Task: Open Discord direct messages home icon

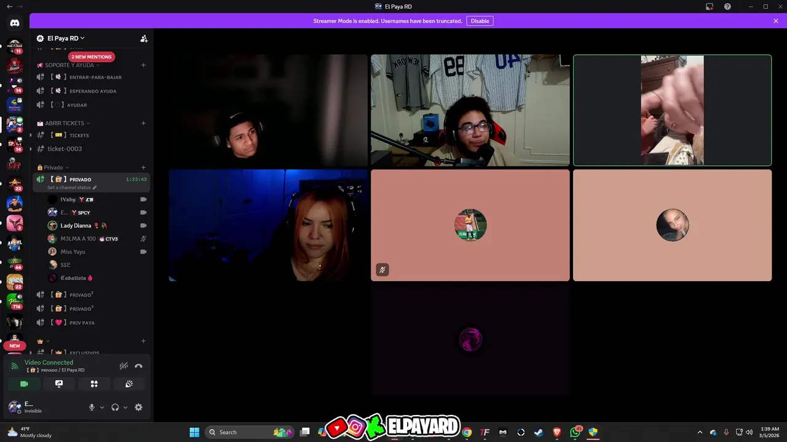Action: point(15,23)
